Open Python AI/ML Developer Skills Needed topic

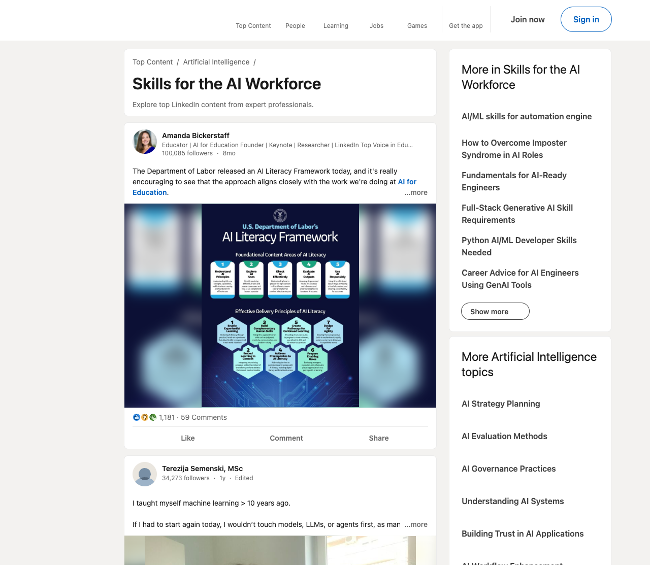[x=519, y=246]
